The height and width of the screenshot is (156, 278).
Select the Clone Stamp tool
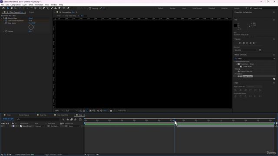coord(56,8)
